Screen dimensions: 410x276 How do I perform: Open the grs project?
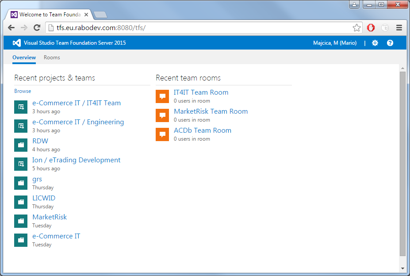pyautogui.click(x=37, y=180)
